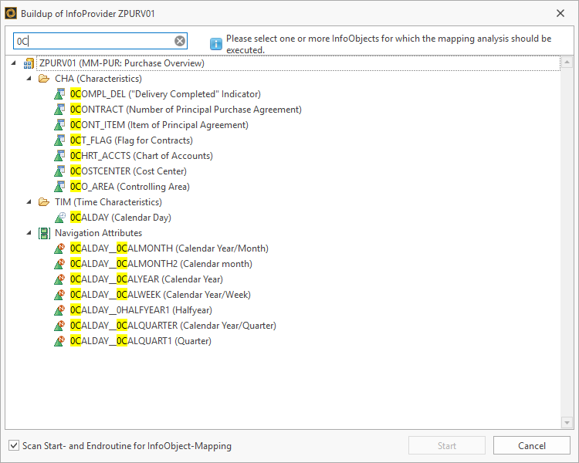Select 0CHRT_ACCTS (Chart of Accounts) item

[x=141, y=156]
